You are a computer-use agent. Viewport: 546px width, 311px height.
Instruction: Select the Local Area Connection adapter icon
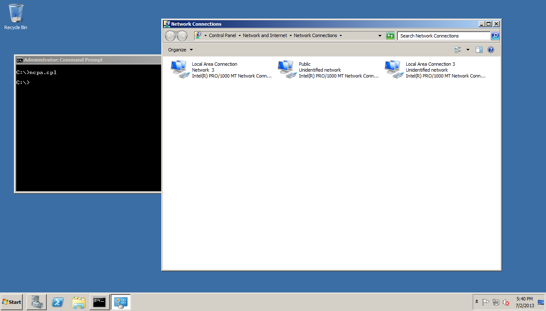pos(179,70)
